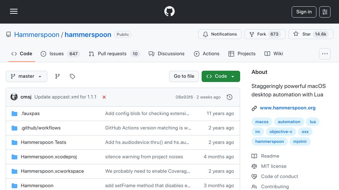Expand the master branch selector

tap(26, 76)
